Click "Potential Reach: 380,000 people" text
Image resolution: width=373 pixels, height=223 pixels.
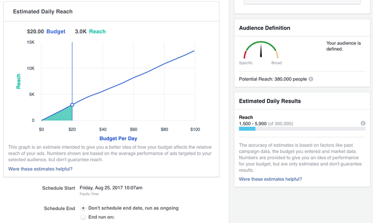(273, 79)
